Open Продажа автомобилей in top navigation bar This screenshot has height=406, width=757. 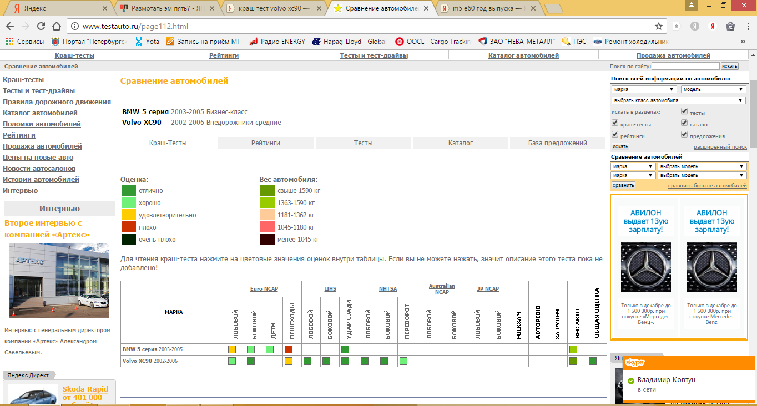point(674,55)
